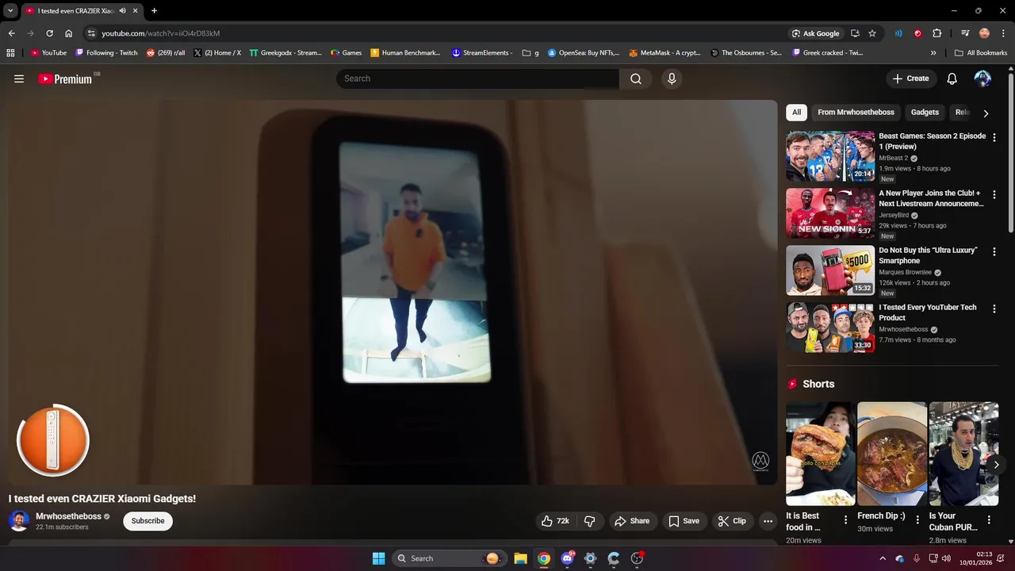This screenshot has height=571, width=1015.
Task: Select the Gadgets filter chip
Action: (925, 113)
